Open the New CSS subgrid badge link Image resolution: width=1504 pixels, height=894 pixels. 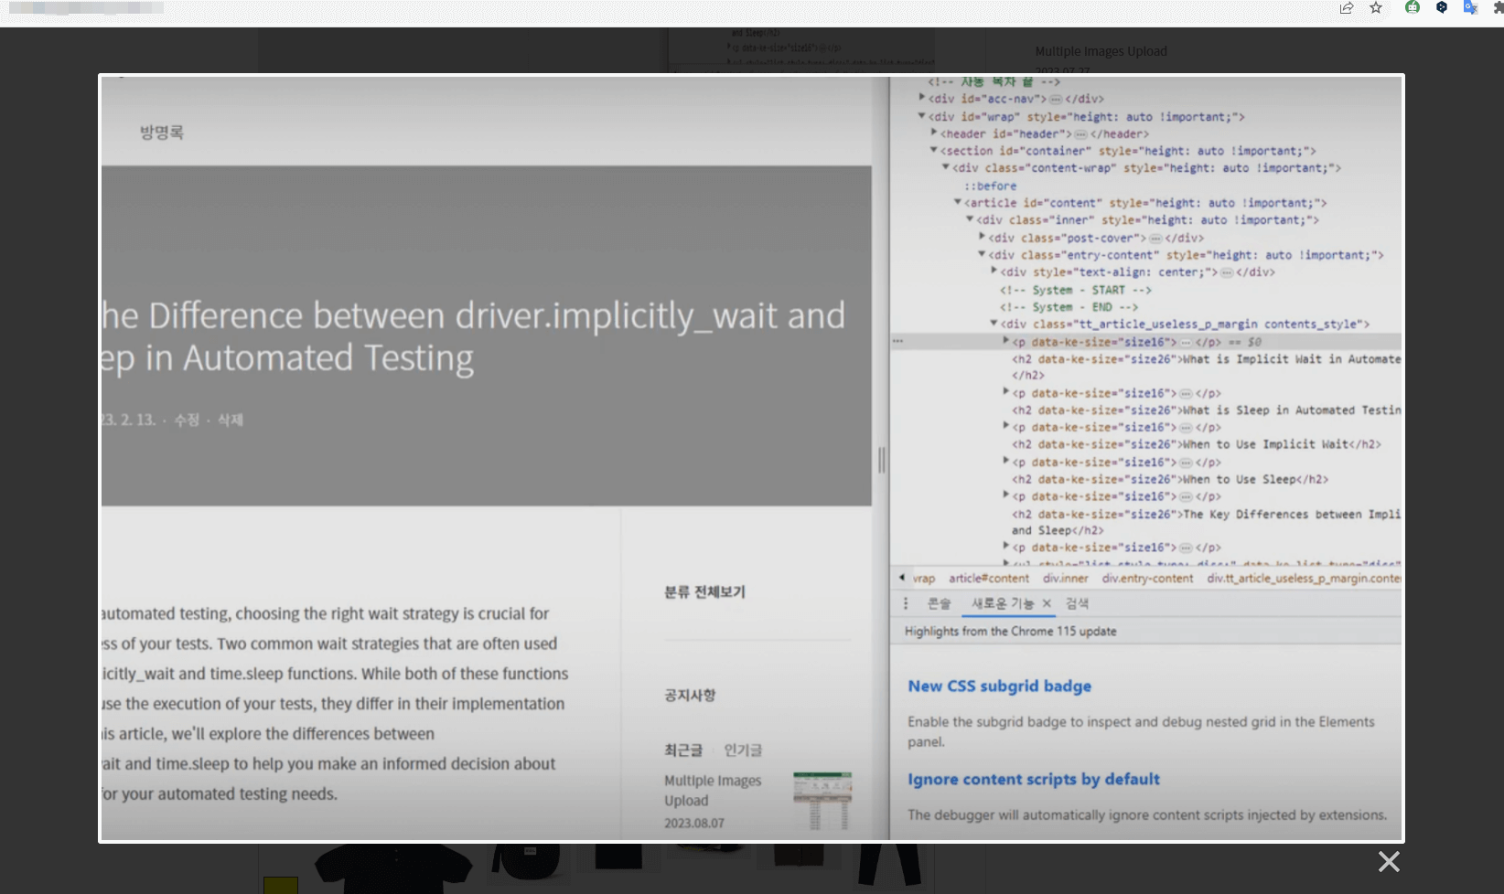click(x=999, y=686)
